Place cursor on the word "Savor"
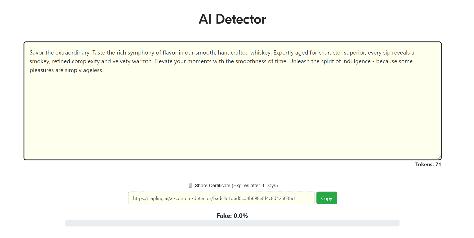This screenshot has width=474, height=238. (x=37, y=53)
